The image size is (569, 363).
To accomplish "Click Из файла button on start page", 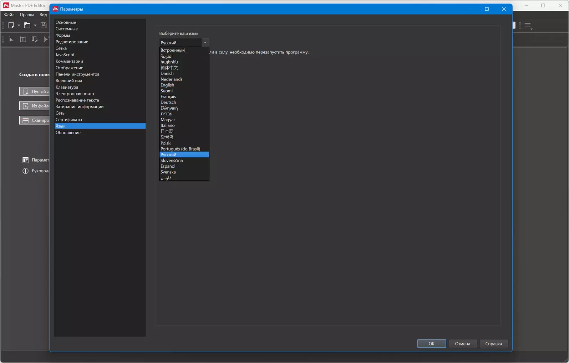I will [x=35, y=106].
